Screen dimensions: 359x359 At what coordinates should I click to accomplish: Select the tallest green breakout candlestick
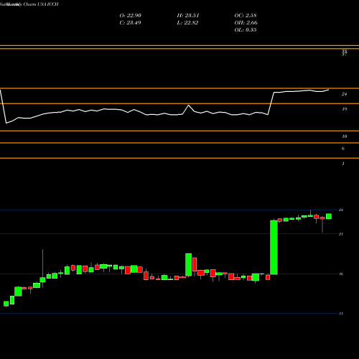(274, 247)
